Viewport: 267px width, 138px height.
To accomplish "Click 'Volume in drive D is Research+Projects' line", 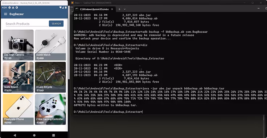I will [107, 49].
